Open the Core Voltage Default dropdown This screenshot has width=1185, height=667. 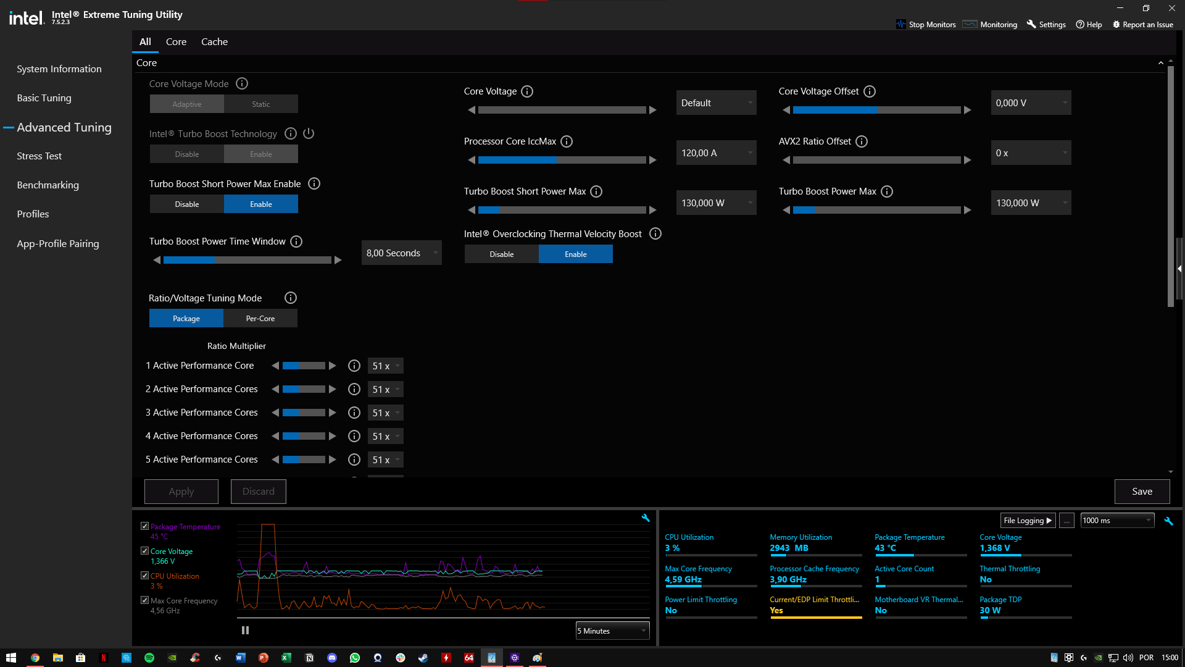pyautogui.click(x=717, y=103)
